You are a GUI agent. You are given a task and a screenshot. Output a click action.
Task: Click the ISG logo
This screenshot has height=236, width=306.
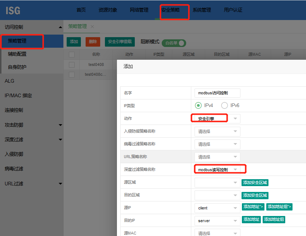coord(13,10)
